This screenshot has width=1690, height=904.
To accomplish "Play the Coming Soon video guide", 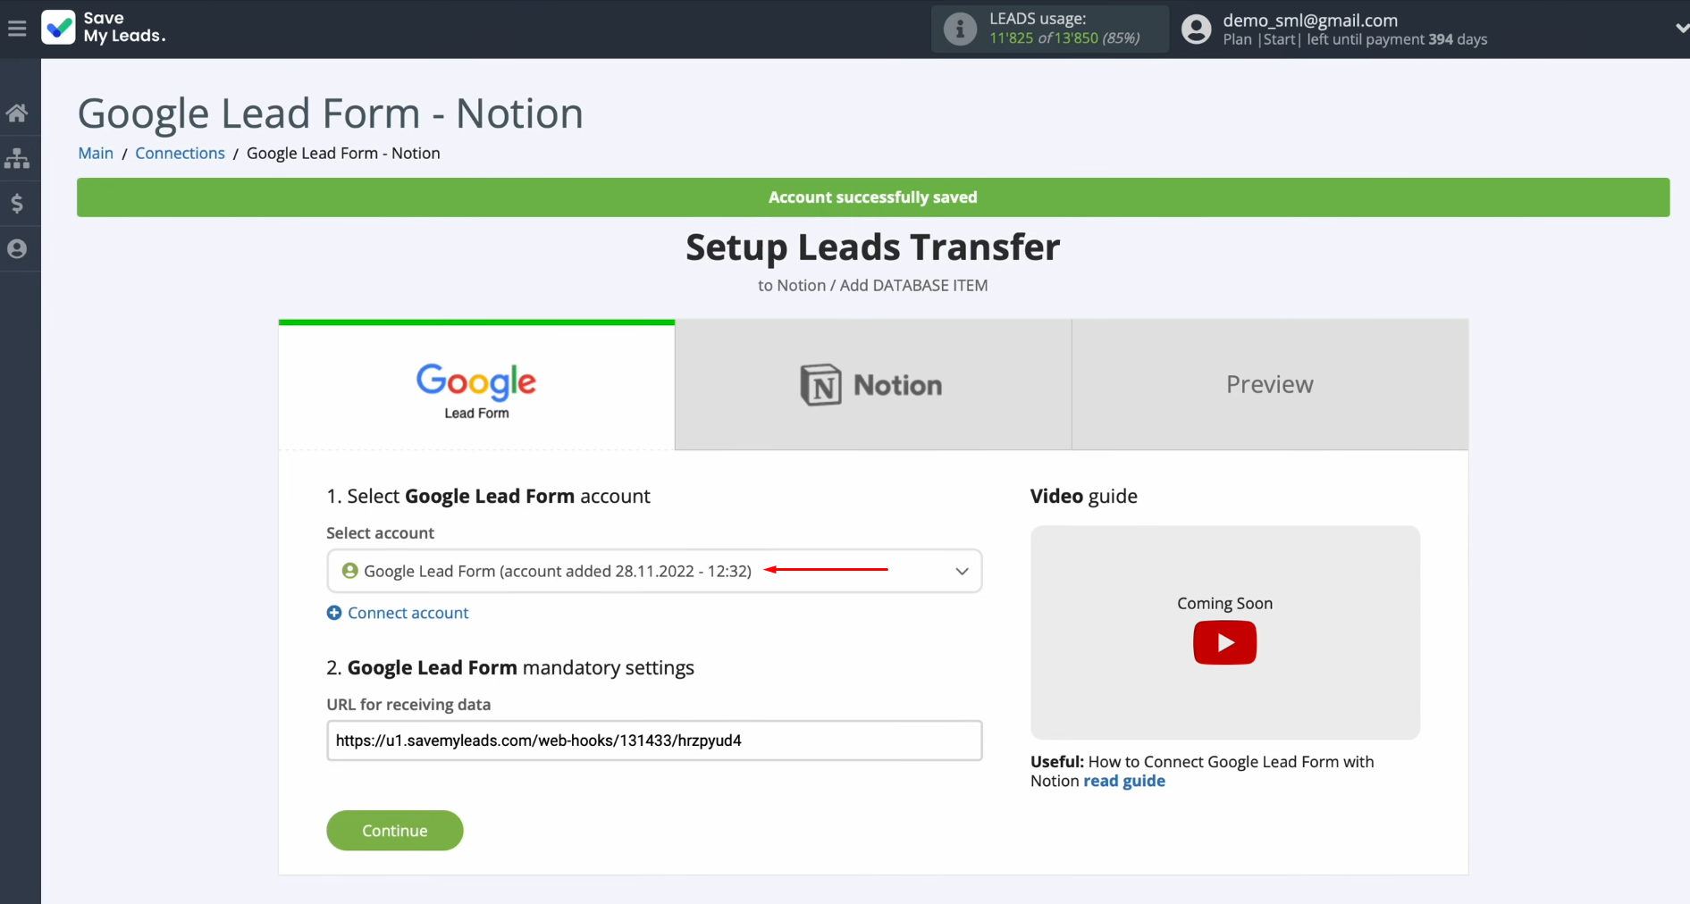I will point(1224,642).
